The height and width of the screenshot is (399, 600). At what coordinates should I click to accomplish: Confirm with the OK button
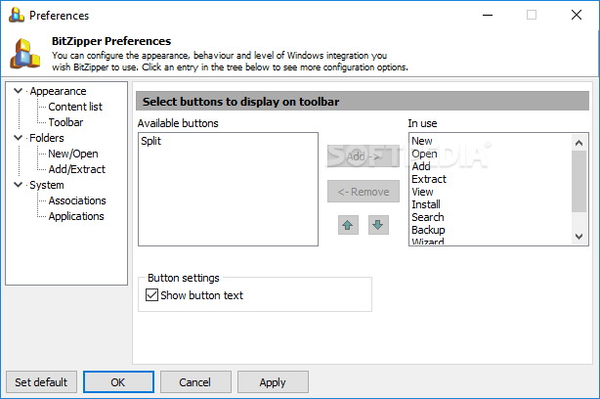pyautogui.click(x=118, y=382)
